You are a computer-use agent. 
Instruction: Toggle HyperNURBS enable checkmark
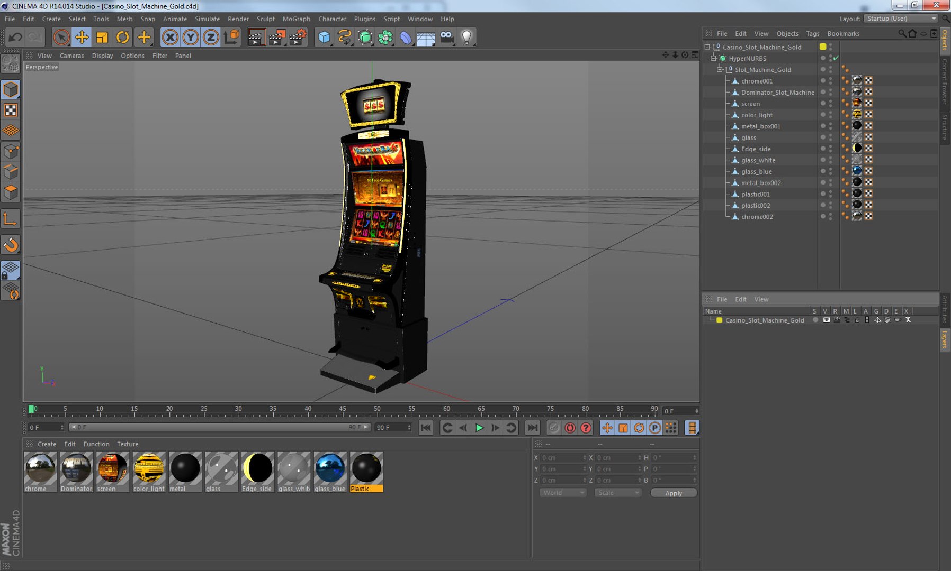[x=836, y=58]
